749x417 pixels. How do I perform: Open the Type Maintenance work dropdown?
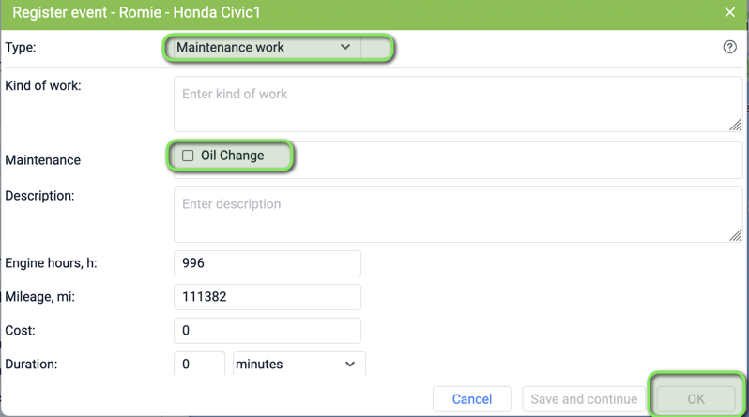click(267, 47)
